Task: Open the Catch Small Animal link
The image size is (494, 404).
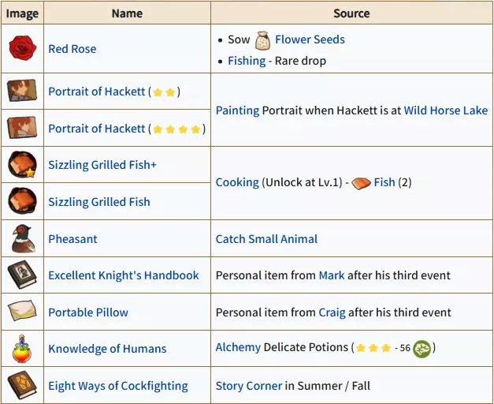Action: tap(266, 238)
